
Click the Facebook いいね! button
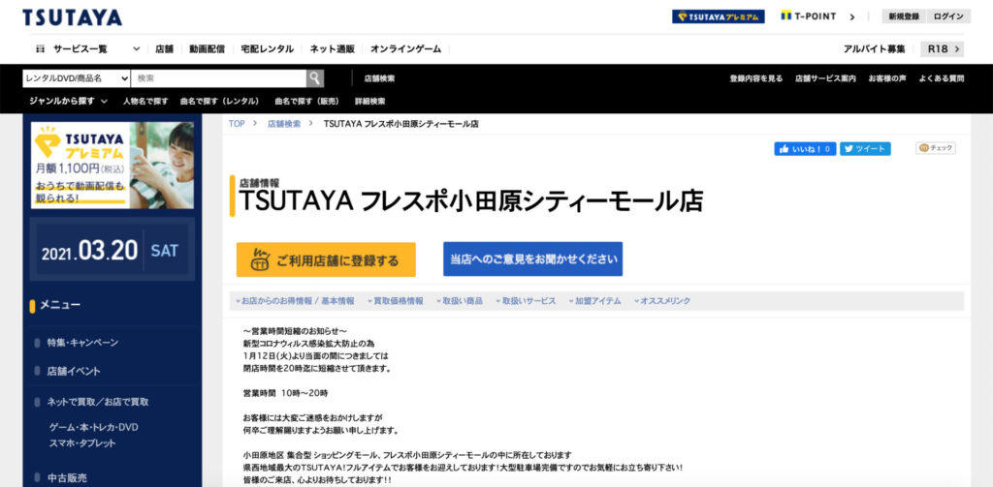805,149
